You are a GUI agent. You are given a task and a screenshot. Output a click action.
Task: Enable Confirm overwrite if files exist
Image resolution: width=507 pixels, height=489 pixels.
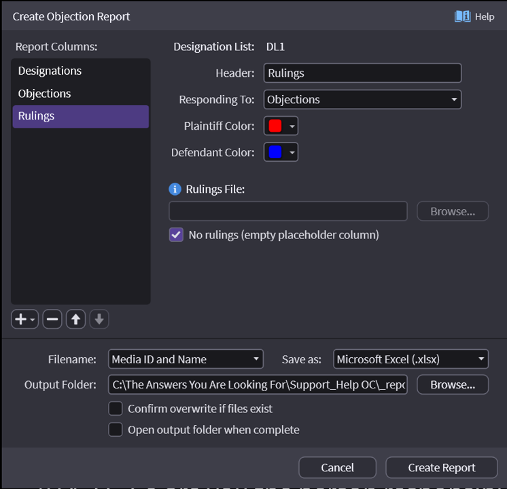(x=116, y=409)
